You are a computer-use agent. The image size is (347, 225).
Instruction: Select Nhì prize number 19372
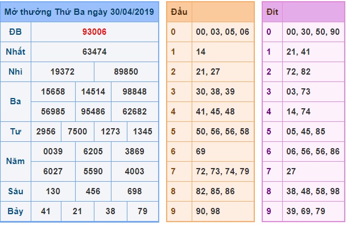click(x=63, y=72)
